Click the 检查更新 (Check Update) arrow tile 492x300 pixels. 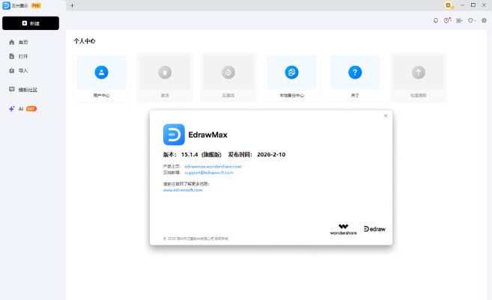click(x=419, y=73)
